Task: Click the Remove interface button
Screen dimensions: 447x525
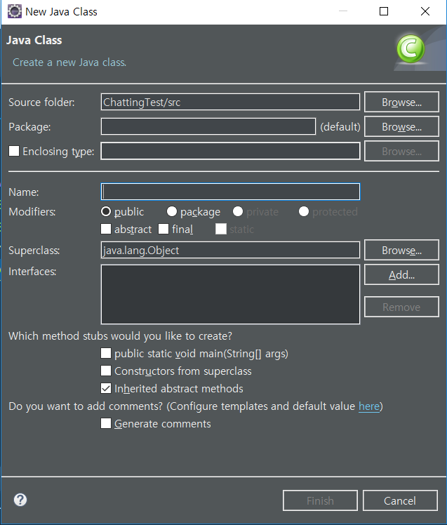Action: [x=401, y=307]
